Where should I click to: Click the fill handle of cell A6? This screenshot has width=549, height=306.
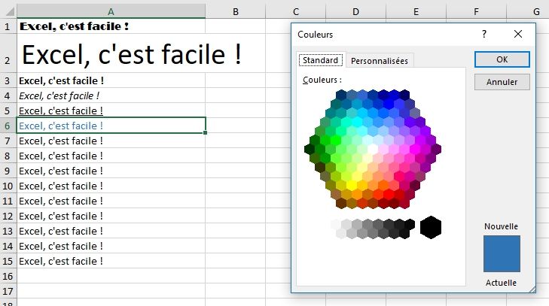(x=205, y=132)
